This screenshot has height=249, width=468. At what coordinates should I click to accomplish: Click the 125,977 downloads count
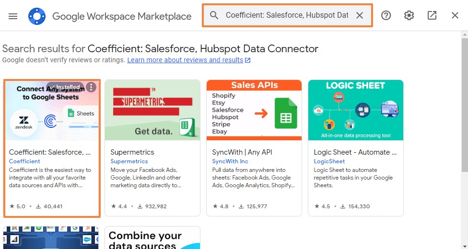tap(254, 206)
